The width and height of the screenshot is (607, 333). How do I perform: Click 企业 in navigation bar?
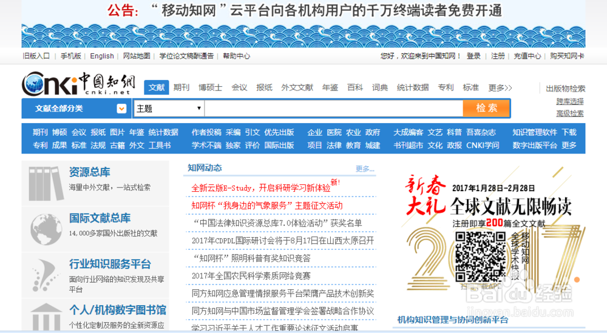pos(314,132)
